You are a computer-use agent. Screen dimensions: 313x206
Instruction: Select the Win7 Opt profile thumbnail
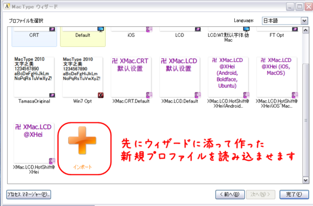pos(83,77)
